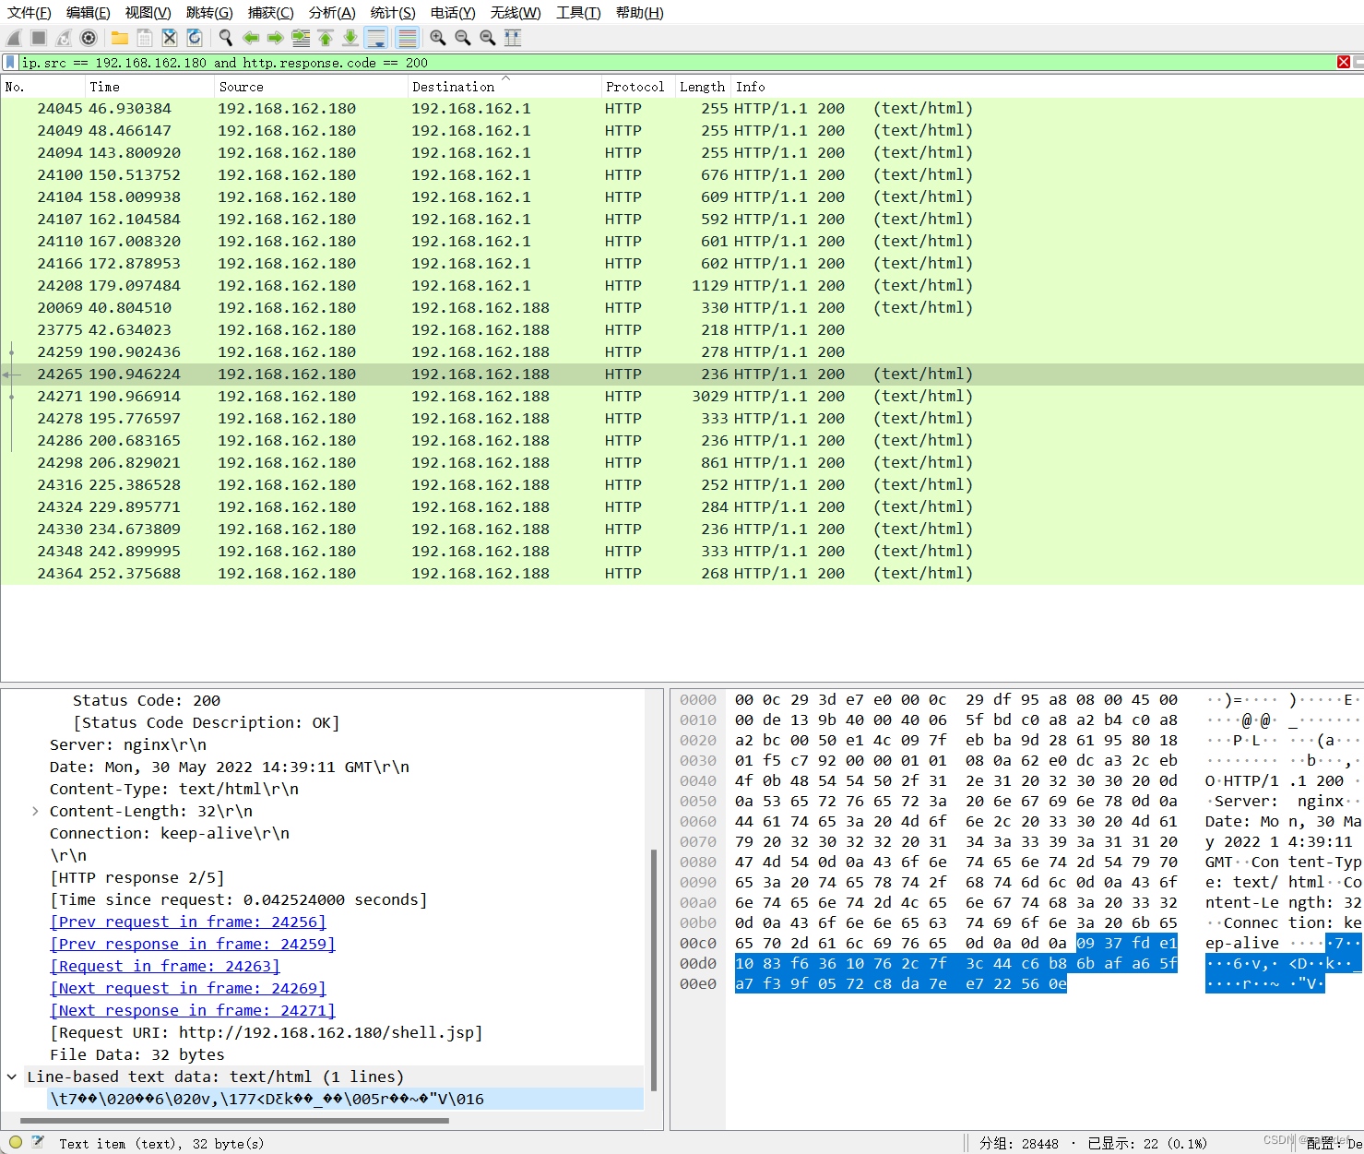Close the capture file icon
The height and width of the screenshot is (1154, 1364).
click(170, 38)
